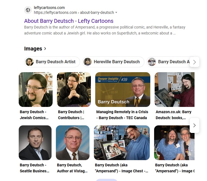The height and width of the screenshot is (181, 207).
Task: Click cut-off Ampersand caption under restaurant photo
Action: point(175,168)
